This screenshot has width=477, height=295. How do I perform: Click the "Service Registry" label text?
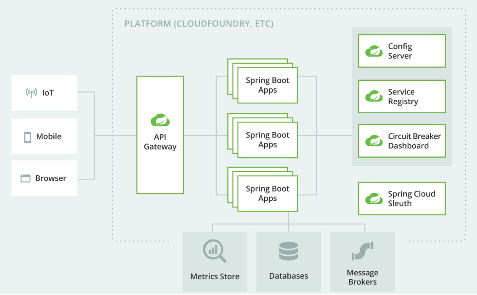[x=403, y=97]
